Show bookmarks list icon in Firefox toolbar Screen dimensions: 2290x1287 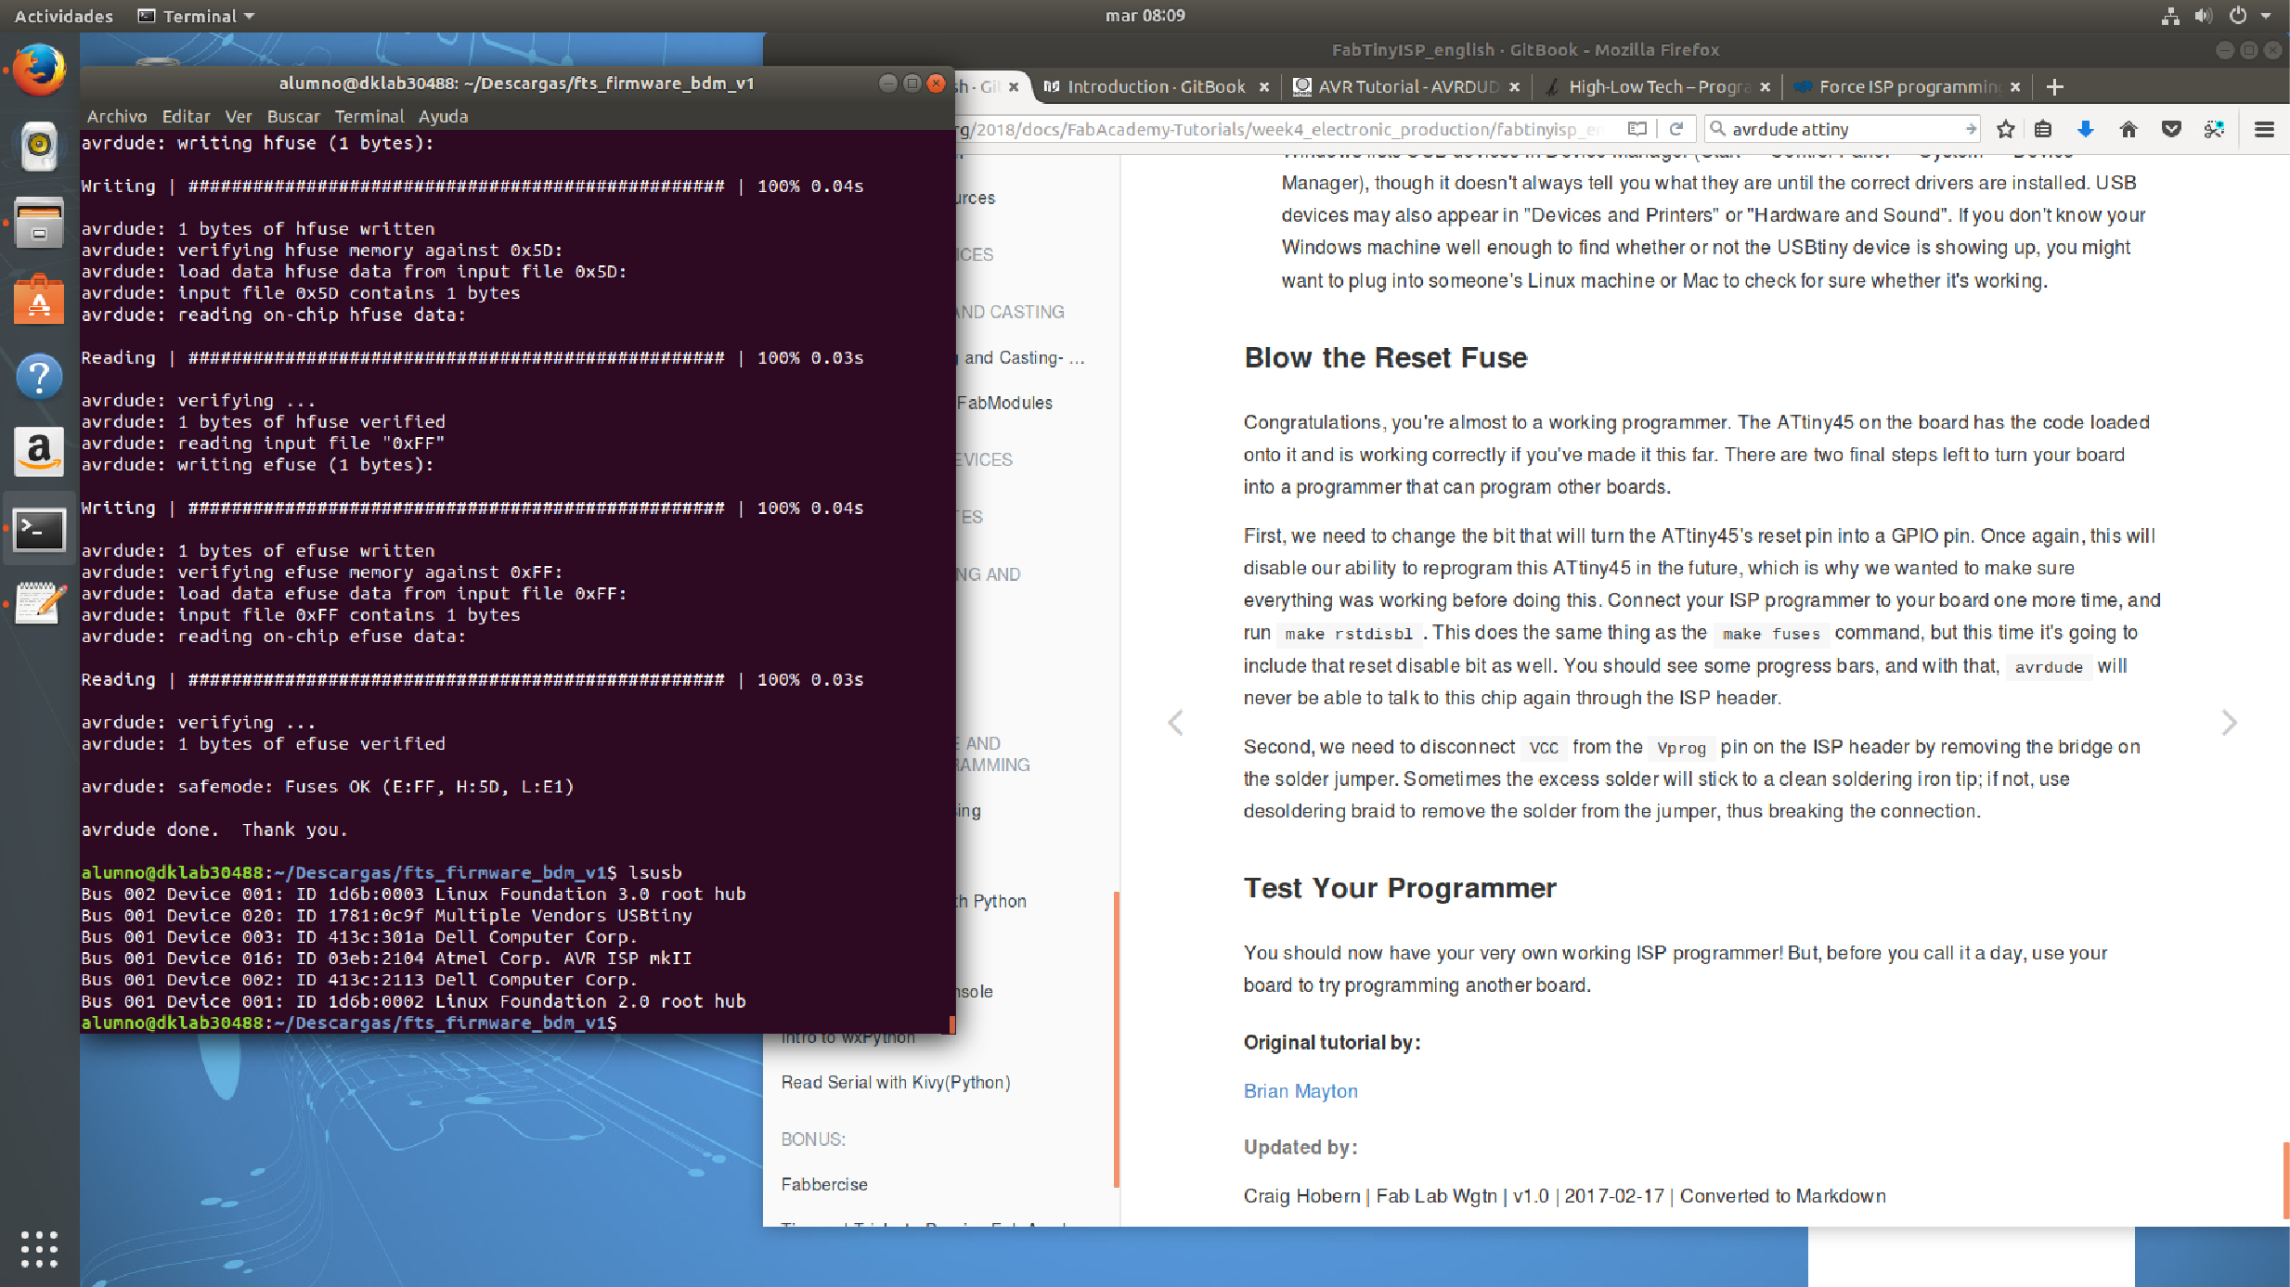(2043, 129)
